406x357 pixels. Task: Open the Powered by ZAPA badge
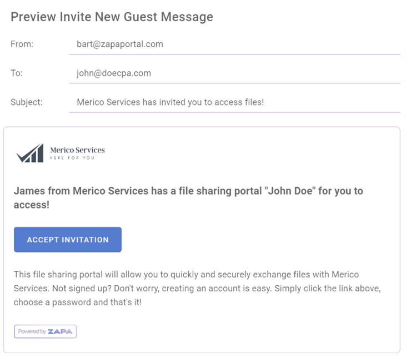[46, 331]
